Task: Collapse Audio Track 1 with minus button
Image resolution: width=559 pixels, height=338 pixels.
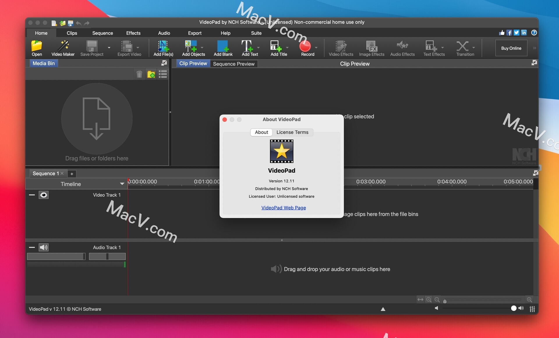Action: tap(32, 247)
